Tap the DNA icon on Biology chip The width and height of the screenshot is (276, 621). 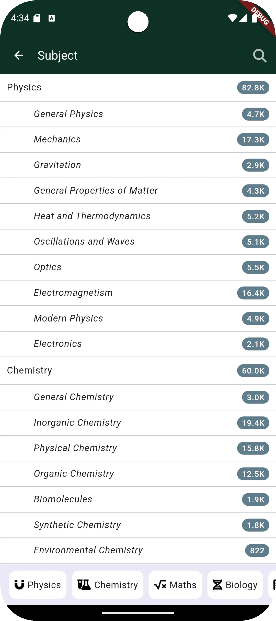point(217,585)
